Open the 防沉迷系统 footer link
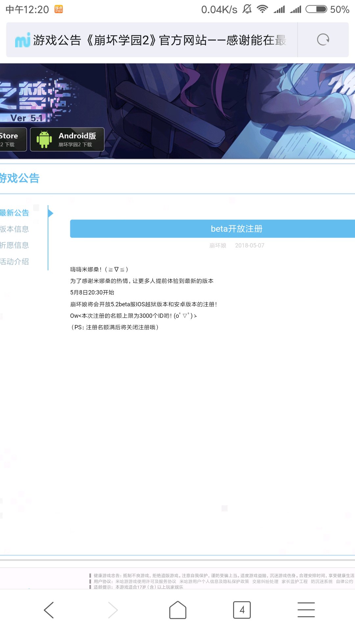Screen dimensions: 355x631 point(322,581)
